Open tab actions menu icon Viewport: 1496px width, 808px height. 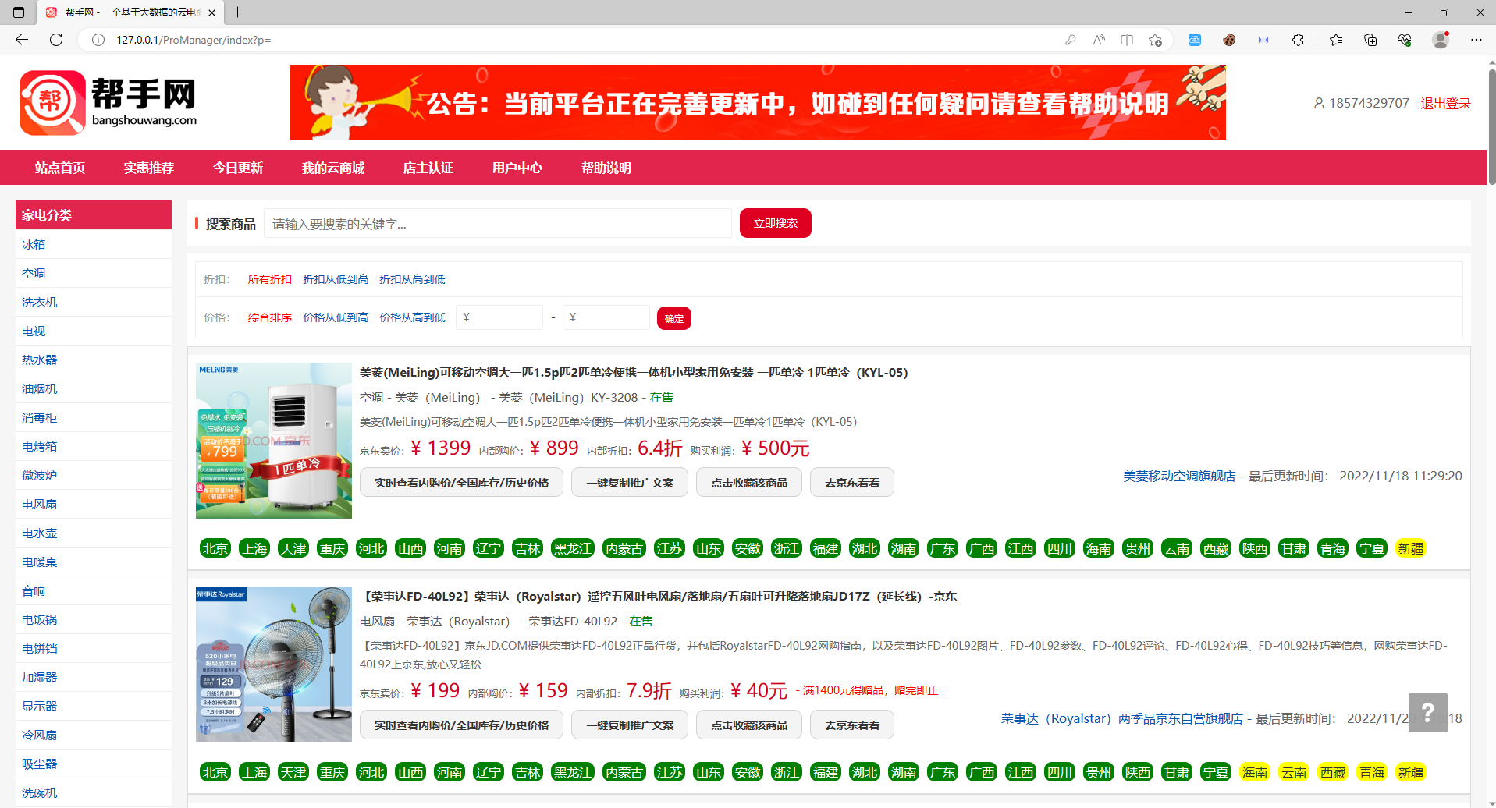(x=19, y=12)
